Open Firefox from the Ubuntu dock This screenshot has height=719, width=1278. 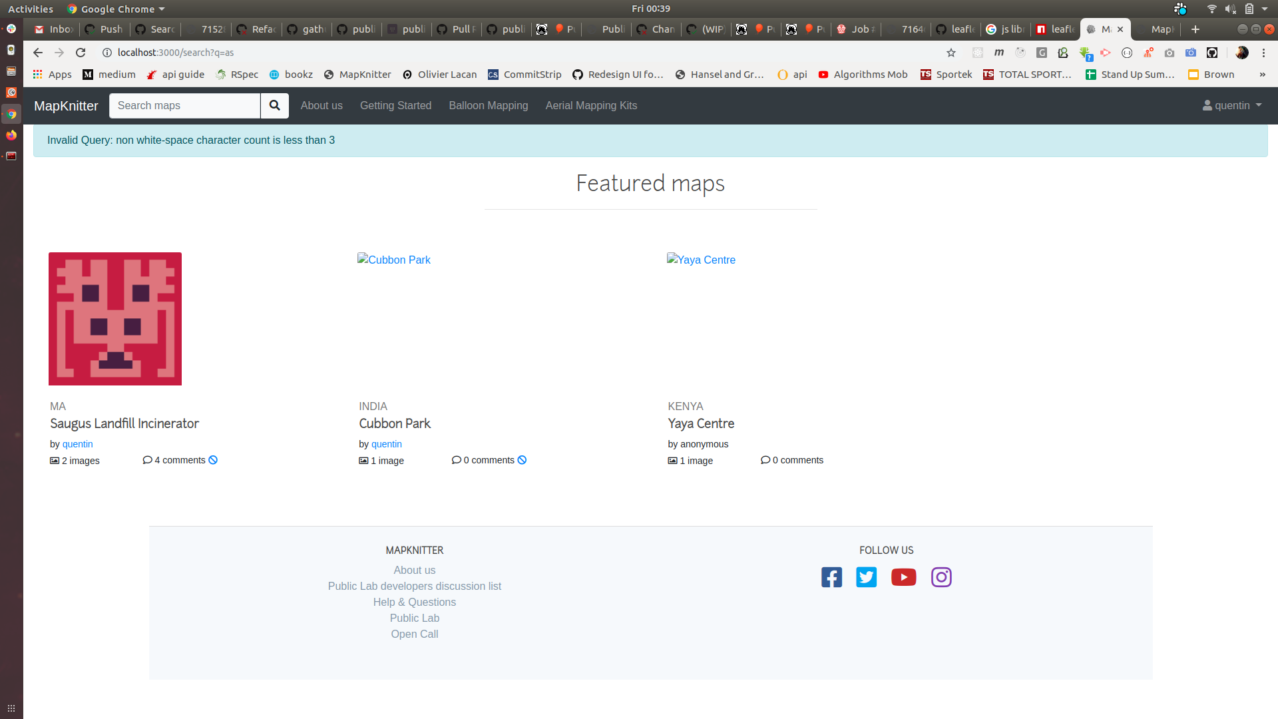click(11, 135)
